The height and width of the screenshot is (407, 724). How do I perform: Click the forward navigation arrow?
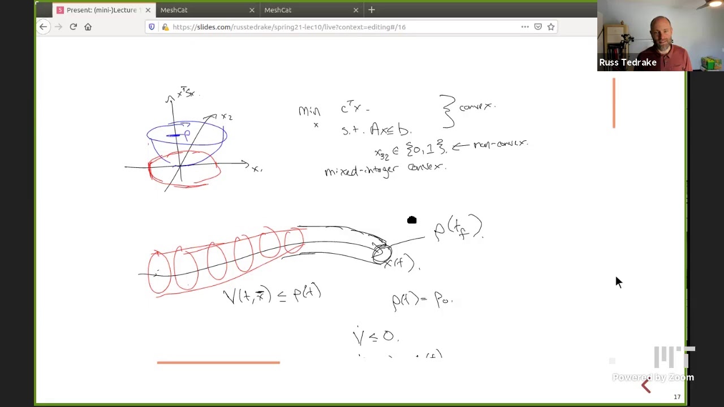tap(58, 27)
